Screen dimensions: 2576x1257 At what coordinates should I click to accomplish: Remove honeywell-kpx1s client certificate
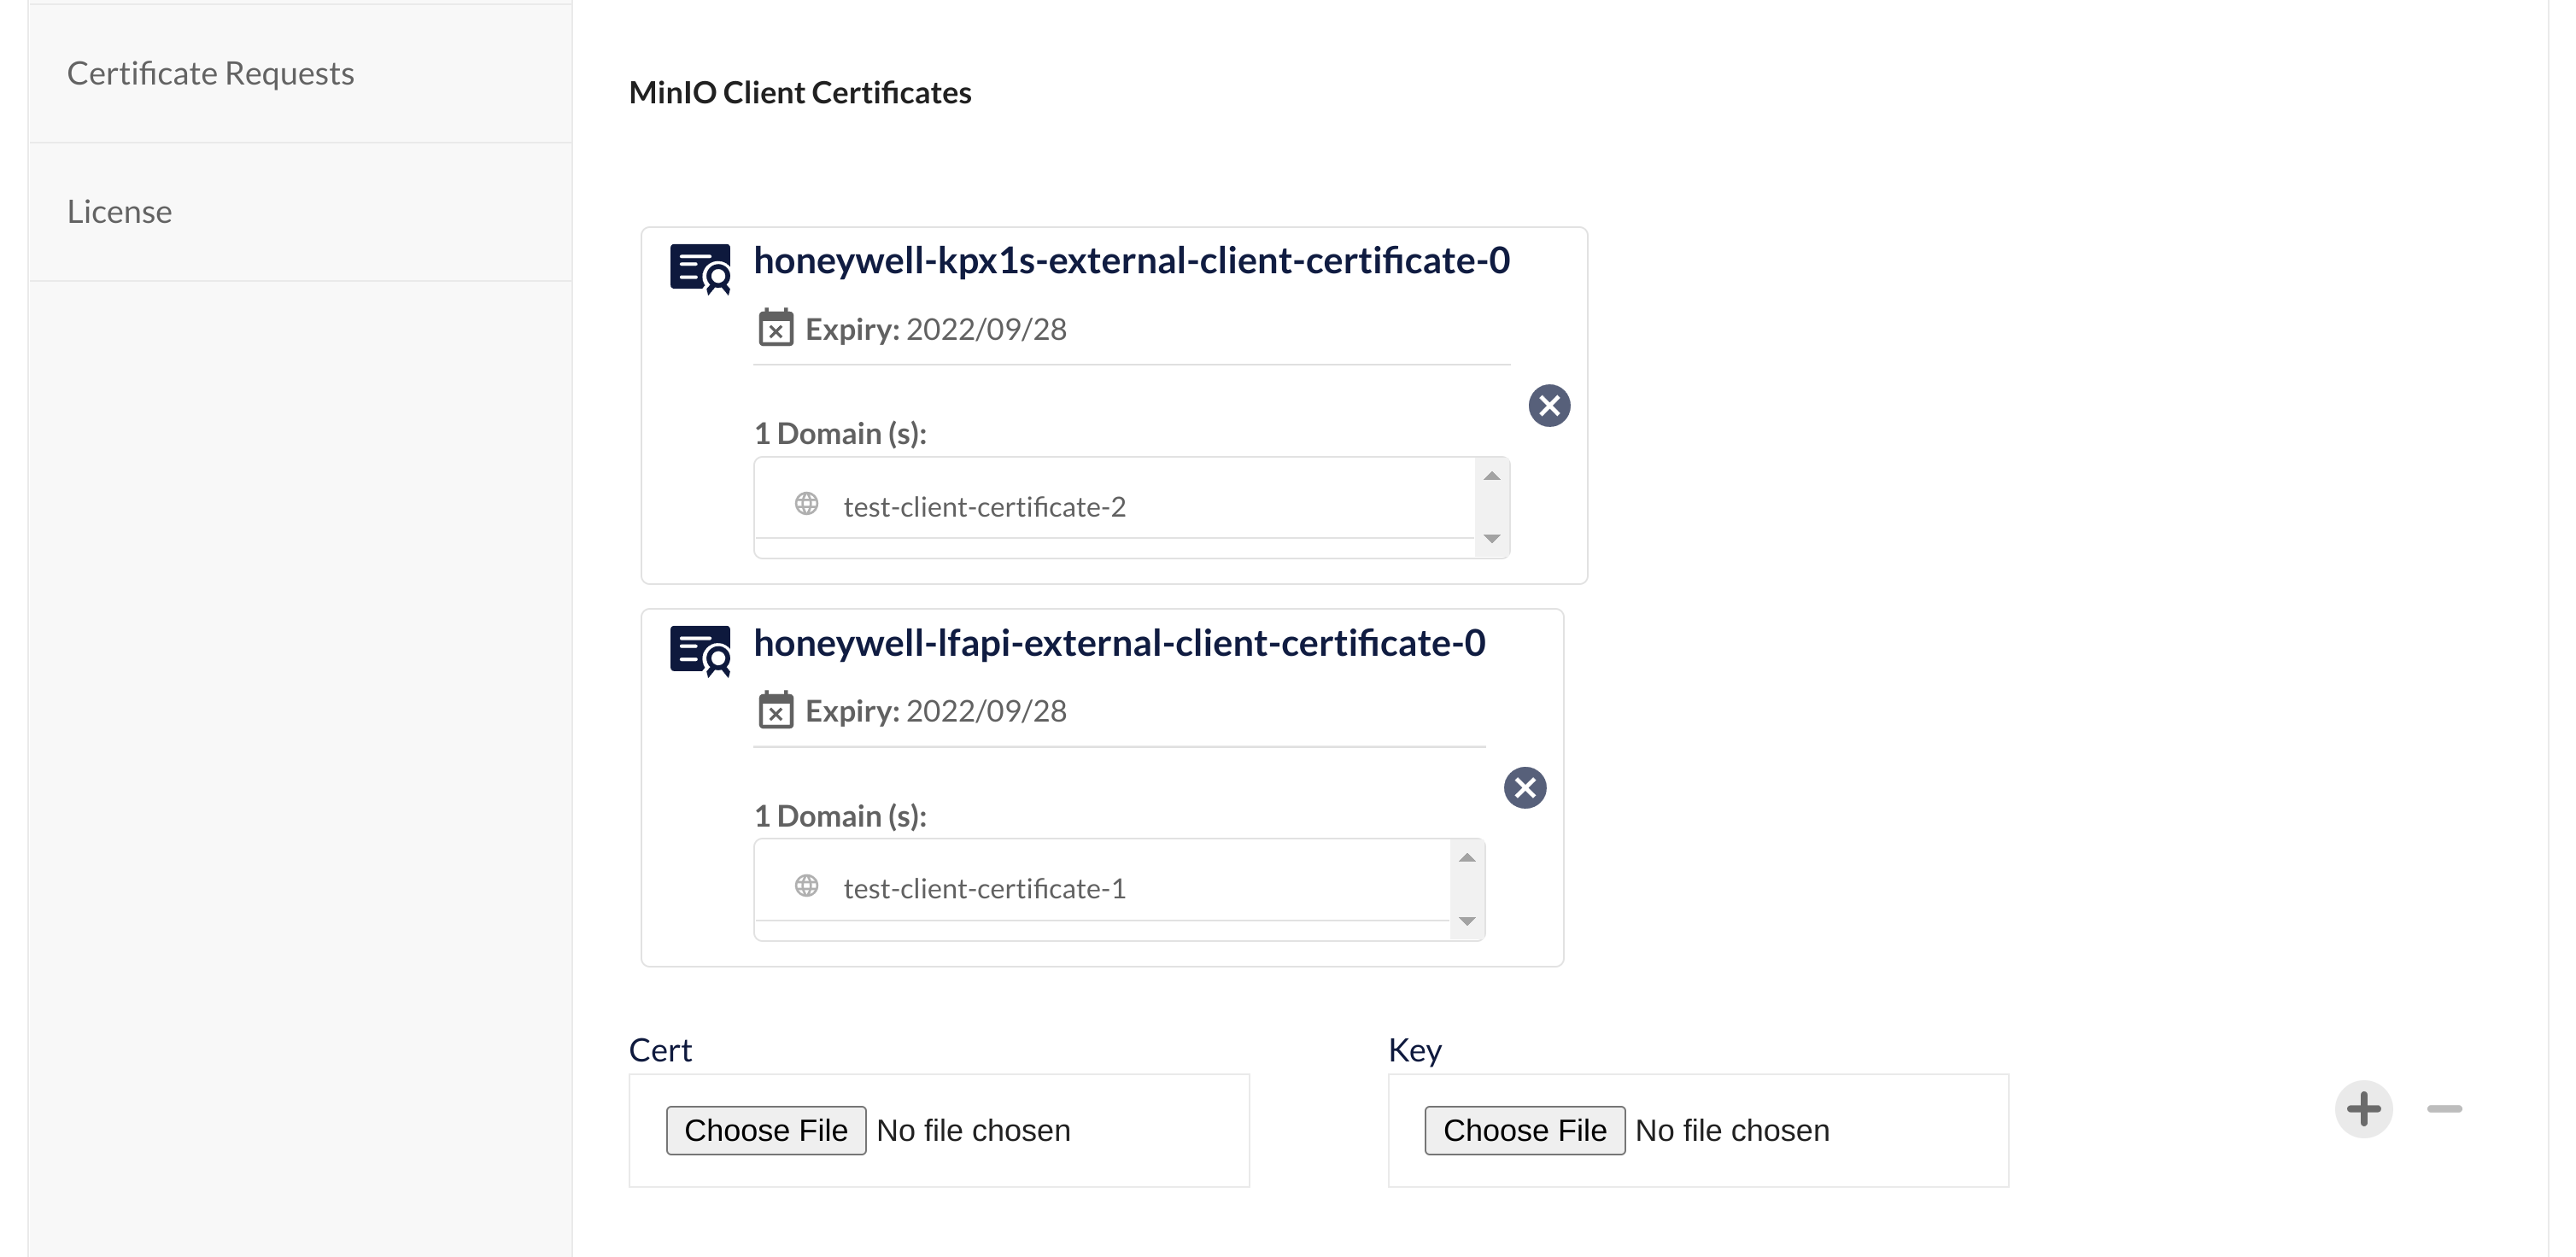tap(1549, 406)
